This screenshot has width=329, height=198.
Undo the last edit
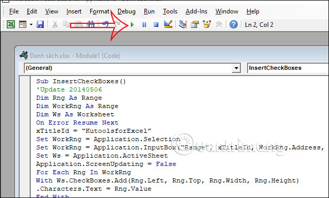pyautogui.click(x=106, y=24)
